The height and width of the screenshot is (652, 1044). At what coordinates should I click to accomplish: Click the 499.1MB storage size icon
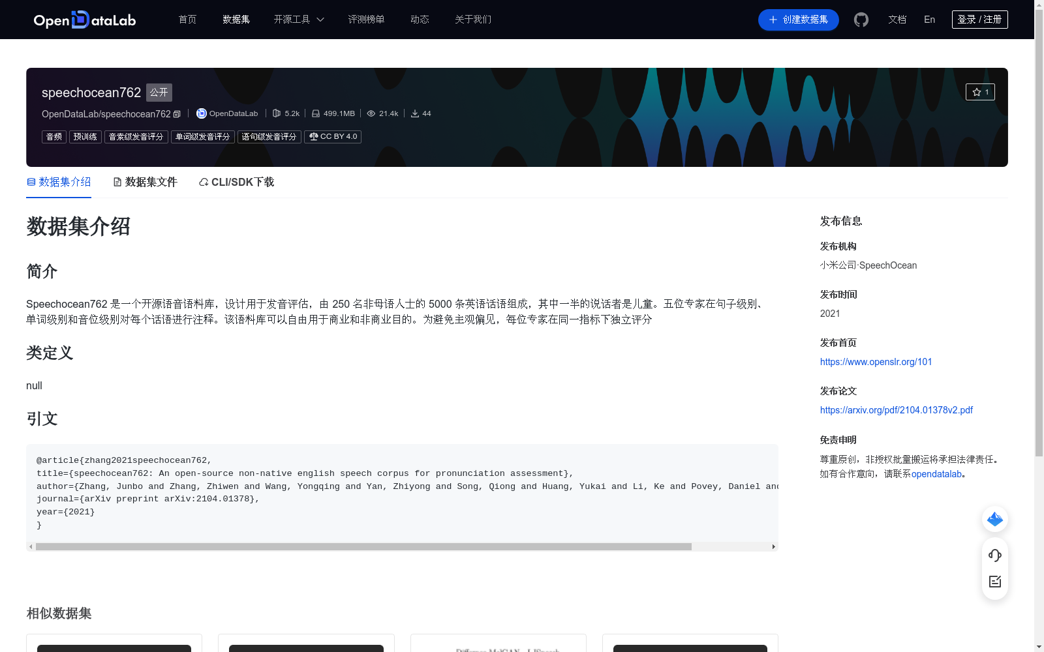click(316, 113)
